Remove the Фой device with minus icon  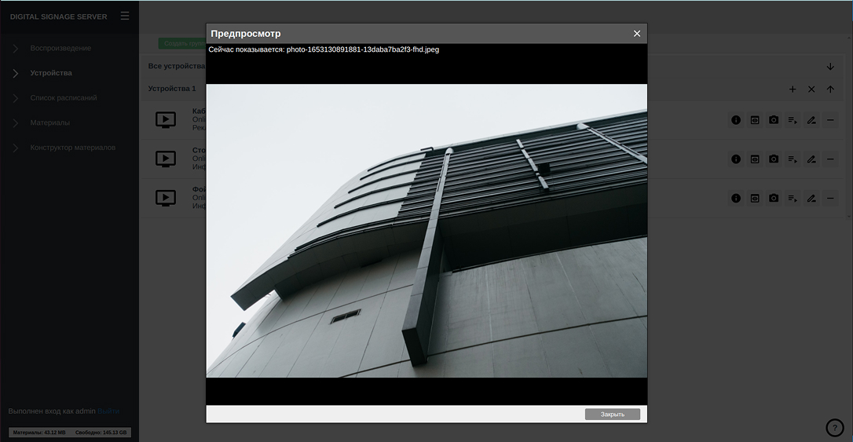pyautogui.click(x=830, y=199)
